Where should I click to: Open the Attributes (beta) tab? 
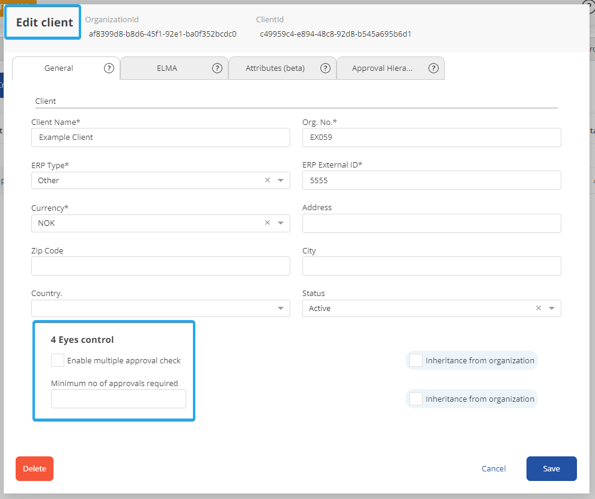[x=275, y=68]
